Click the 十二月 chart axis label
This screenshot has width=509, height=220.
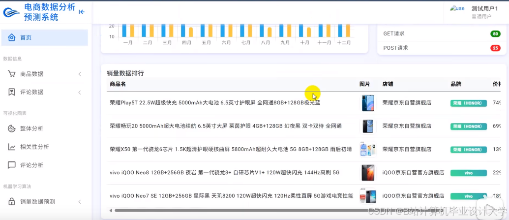pos(344,42)
